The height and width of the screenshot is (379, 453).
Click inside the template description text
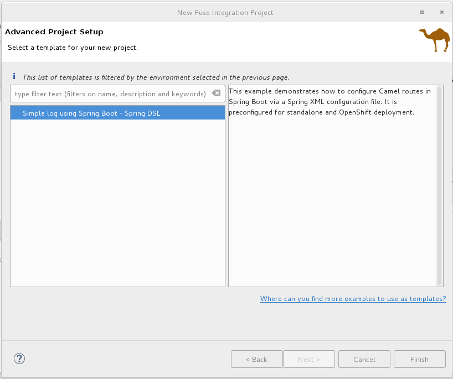(x=329, y=102)
